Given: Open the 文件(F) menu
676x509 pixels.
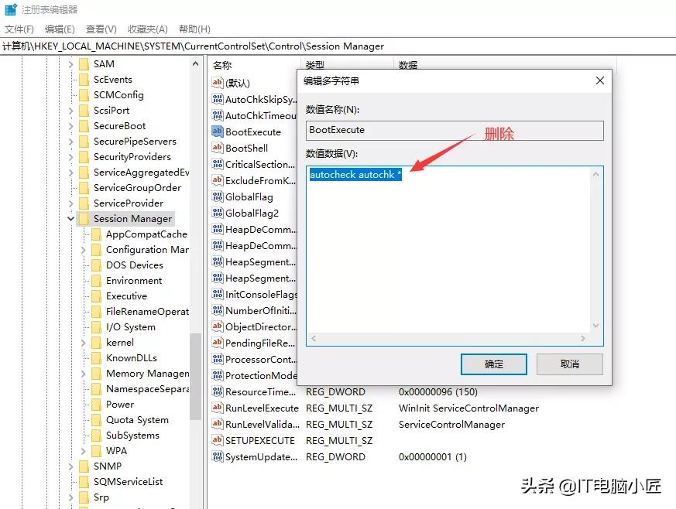Looking at the screenshot, I should (x=19, y=29).
